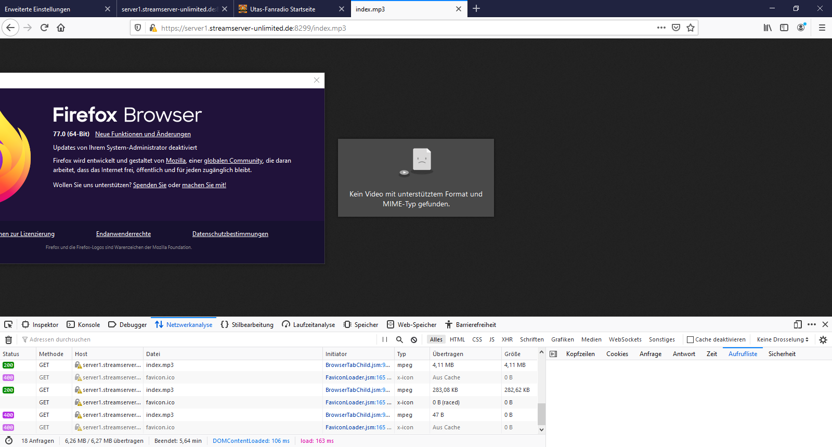This screenshot has height=447, width=832.
Task: Clear the network request list with the trash icon
Action: (8, 340)
